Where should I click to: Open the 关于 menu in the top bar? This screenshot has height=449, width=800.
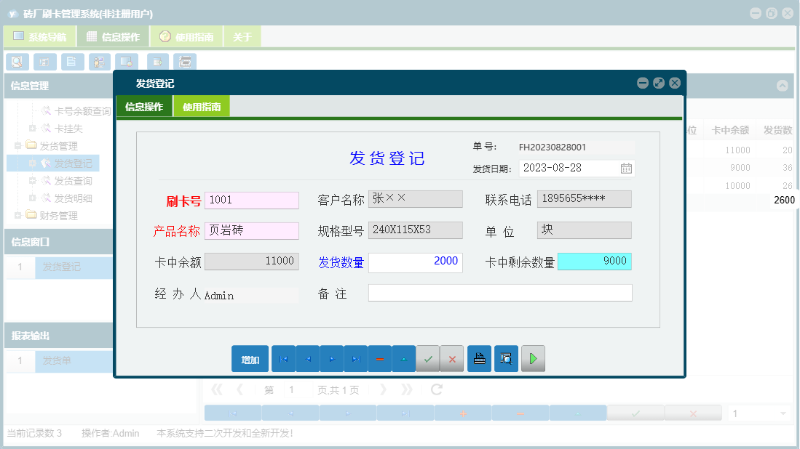[x=242, y=36]
